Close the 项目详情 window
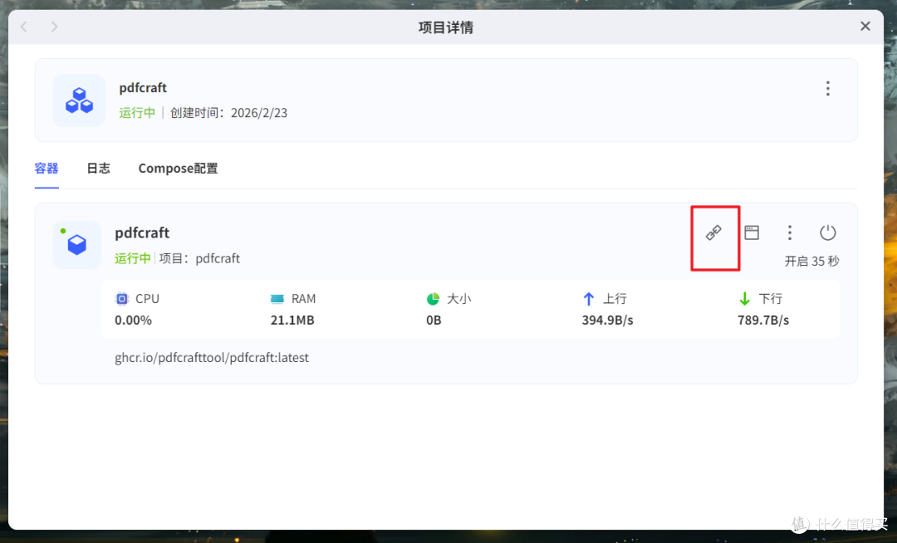This screenshot has height=543, width=897. tap(865, 27)
